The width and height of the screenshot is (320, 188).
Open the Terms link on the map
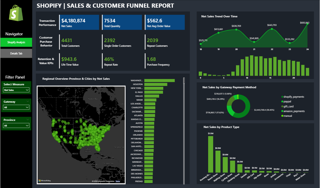click(x=118, y=181)
